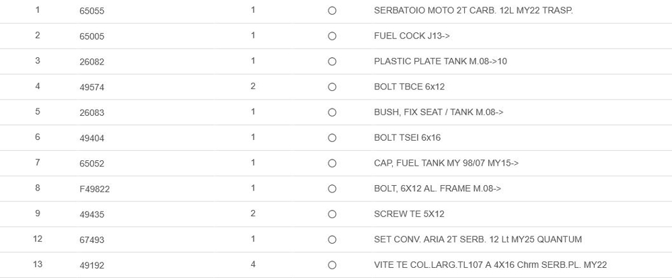Select the radio circle for SERBATOIO MOTO 2T CARB.
The image size is (672, 278).
coord(332,11)
